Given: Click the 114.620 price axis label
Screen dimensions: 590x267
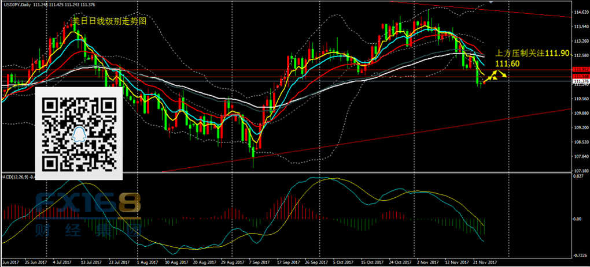Looking at the screenshot, I should (x=580, y=12).
